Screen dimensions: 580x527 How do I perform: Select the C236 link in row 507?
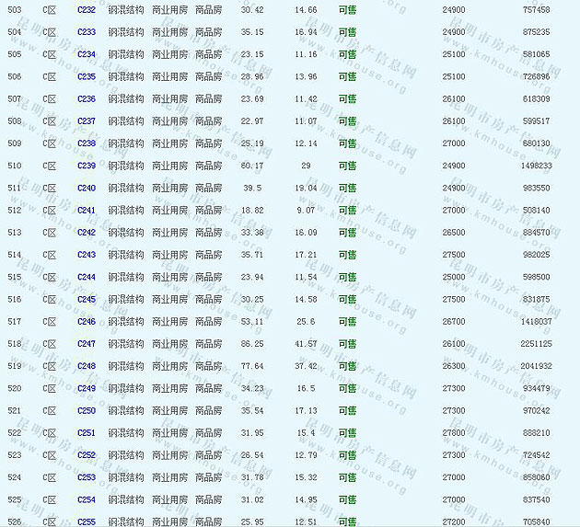[x=87, y=98]
